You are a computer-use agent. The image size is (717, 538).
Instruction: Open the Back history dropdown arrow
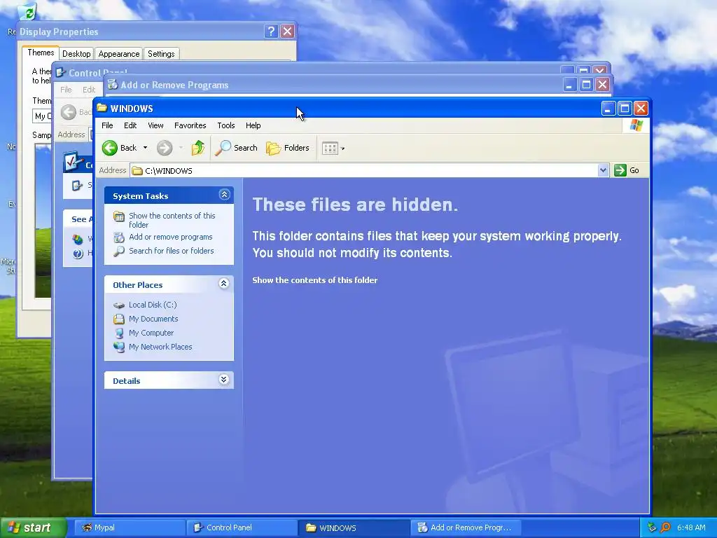[x=146, y=148]
